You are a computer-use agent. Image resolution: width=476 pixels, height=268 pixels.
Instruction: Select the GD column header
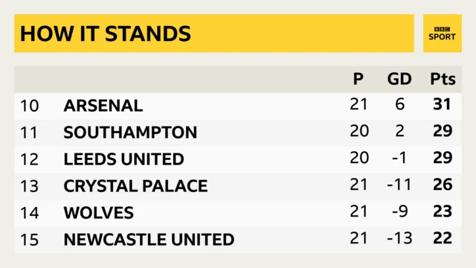point(399,79)
